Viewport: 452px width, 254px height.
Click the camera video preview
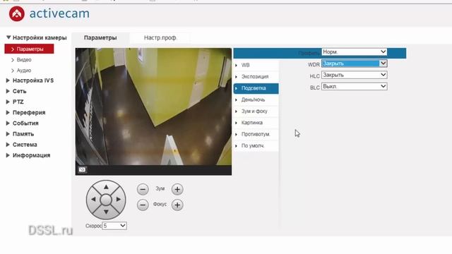click(153, 107)
